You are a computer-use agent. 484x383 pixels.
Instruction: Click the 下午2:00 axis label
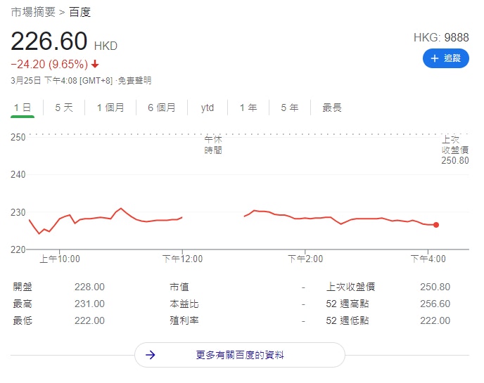click(305, 259)
